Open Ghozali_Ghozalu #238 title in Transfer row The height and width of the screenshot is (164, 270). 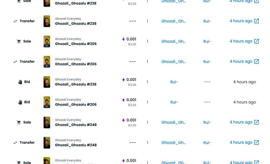75,24
